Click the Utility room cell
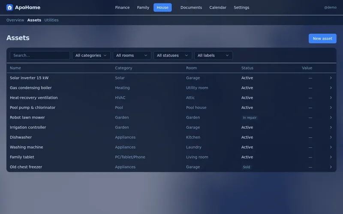The image size is (343, 214). pos(197,88)
